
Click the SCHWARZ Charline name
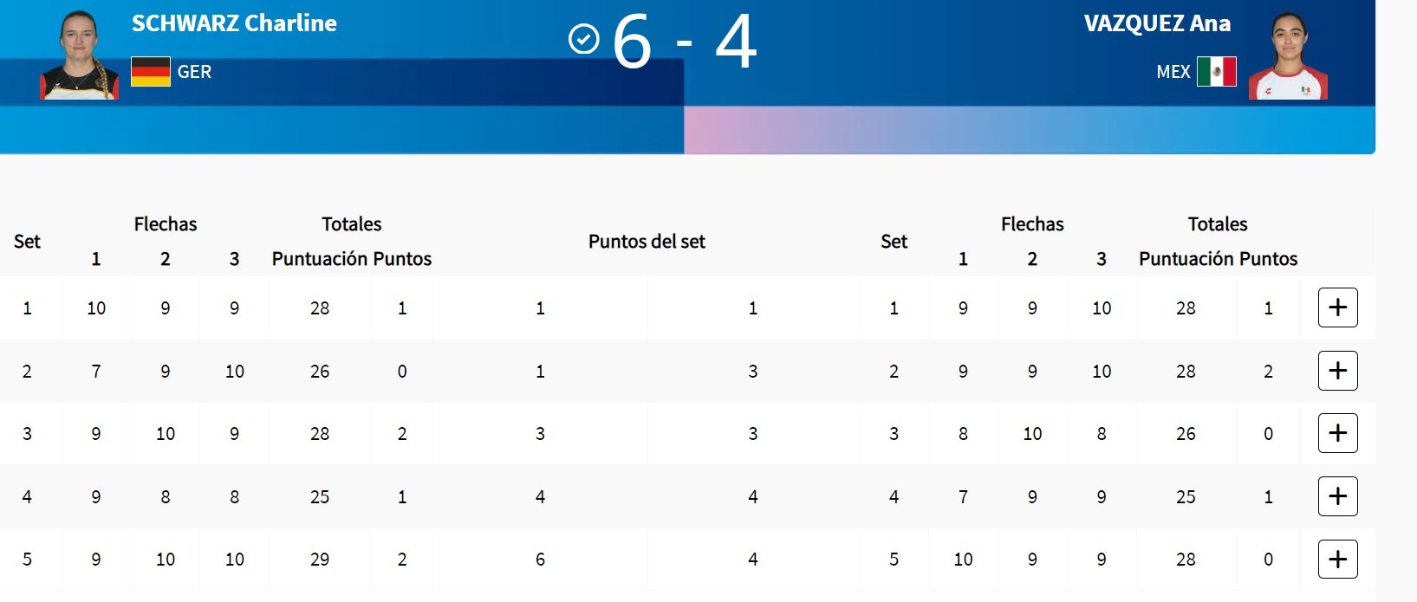point(234,23)
